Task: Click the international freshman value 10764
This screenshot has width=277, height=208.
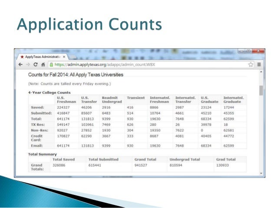Action: click(155, 113)
